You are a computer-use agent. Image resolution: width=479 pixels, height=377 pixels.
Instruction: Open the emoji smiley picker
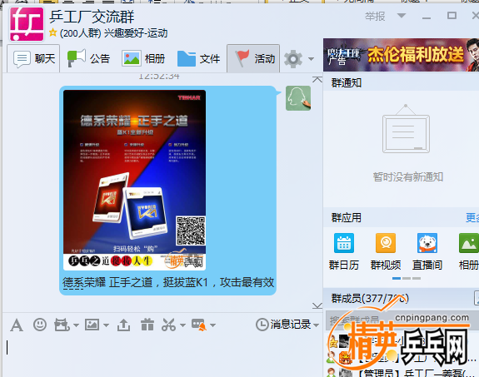point(40,325)
